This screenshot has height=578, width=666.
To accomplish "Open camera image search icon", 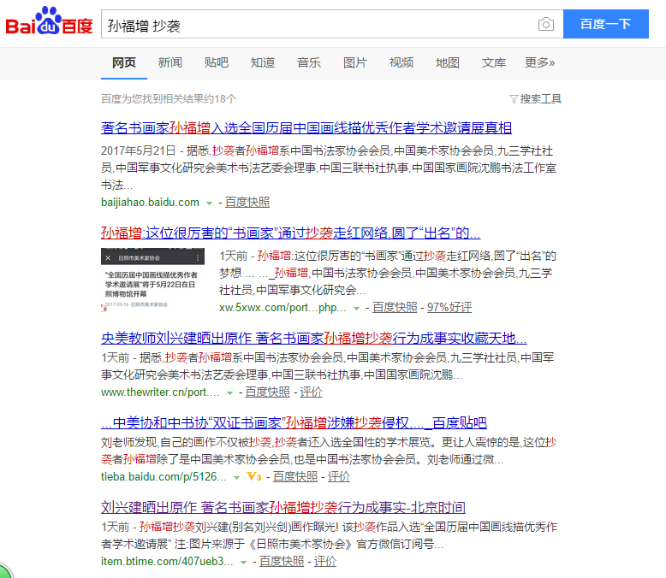I will tap(545, 24).
